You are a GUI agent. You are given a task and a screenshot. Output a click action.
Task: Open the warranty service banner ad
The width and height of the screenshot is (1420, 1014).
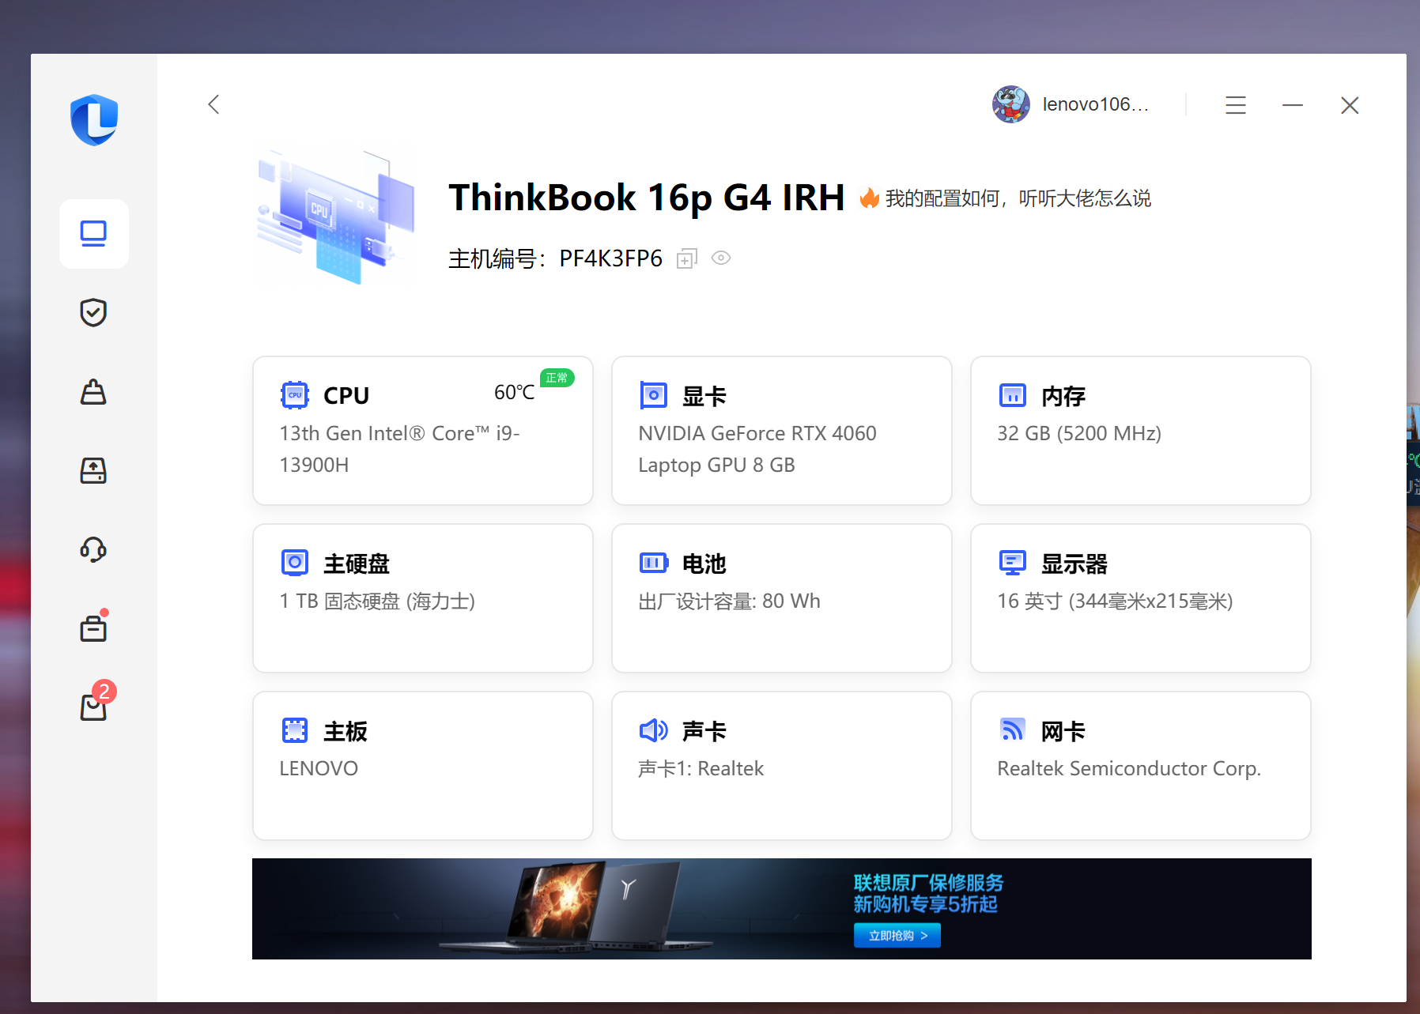781,909
